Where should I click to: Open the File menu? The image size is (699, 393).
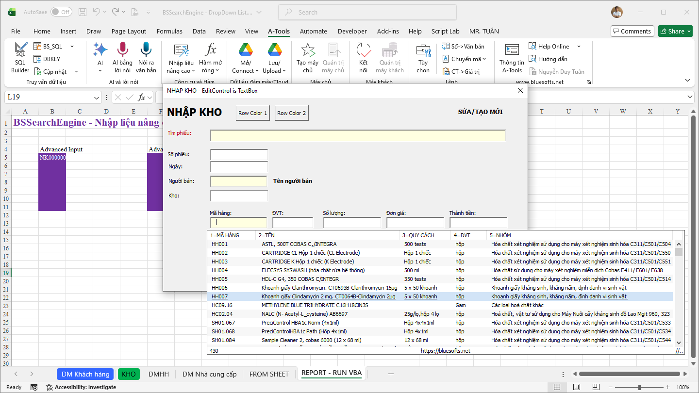[16, 31]
